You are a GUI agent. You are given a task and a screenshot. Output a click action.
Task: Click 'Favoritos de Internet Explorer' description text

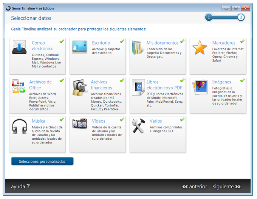click(228, 55)
